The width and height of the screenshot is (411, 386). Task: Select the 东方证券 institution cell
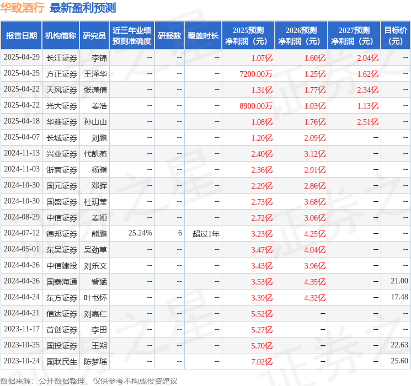click(x=62, y=298)
